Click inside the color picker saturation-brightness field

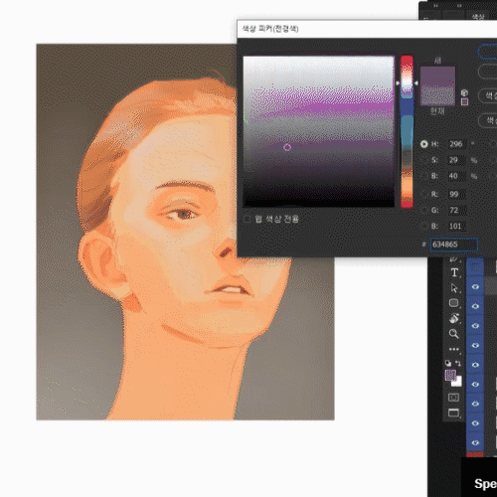click(319, 131)
